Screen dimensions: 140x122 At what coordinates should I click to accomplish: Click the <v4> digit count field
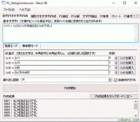112,73
